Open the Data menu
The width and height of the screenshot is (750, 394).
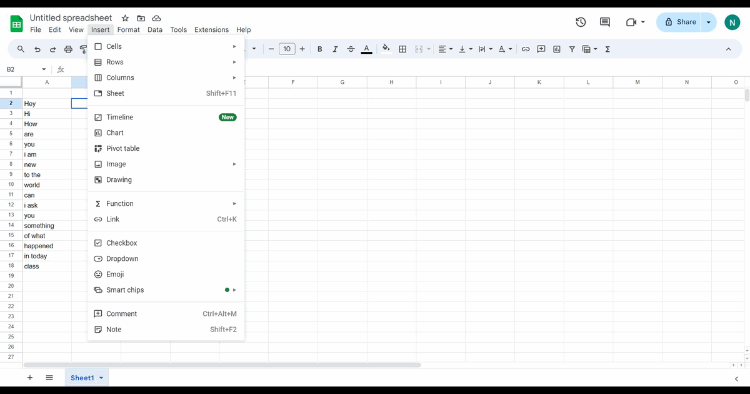coord(155,29)
